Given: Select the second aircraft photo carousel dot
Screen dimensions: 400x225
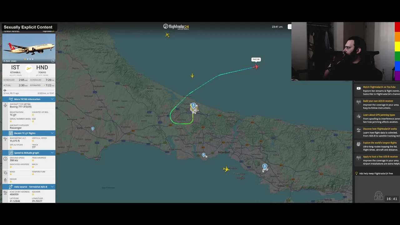Looking at the screenshot, I should pos(27,59).
